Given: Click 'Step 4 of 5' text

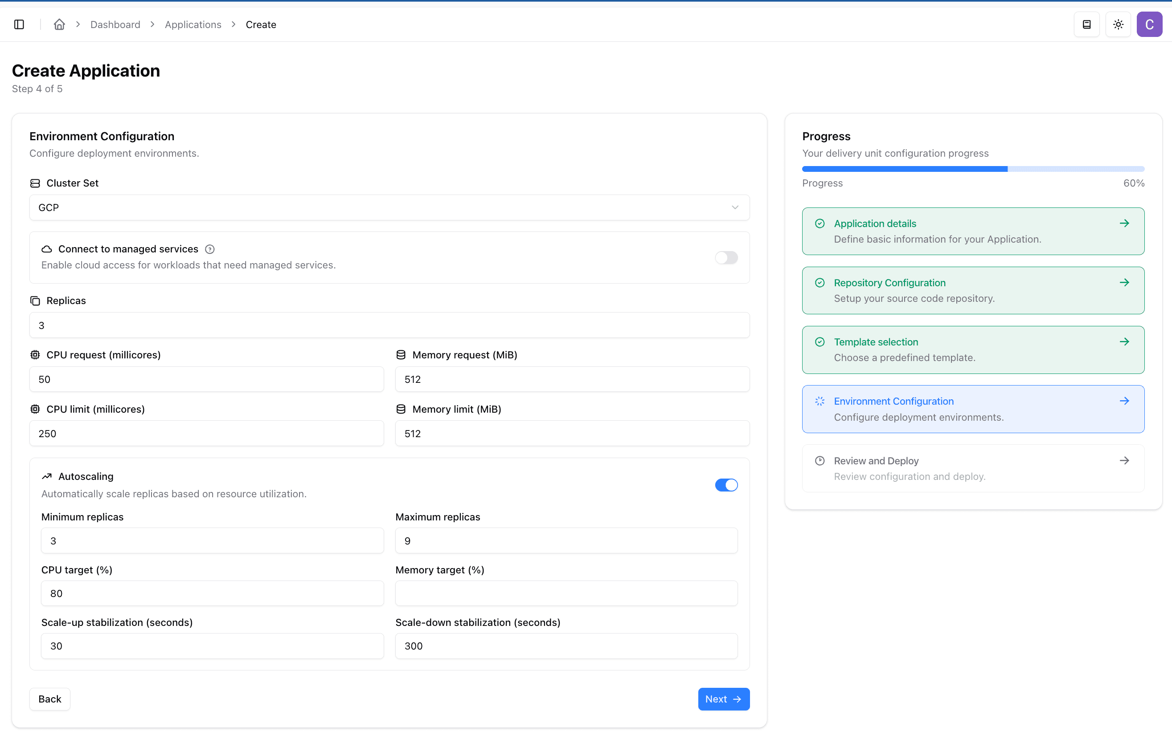Looking at the screenshot, I should [x=37, y=89].
